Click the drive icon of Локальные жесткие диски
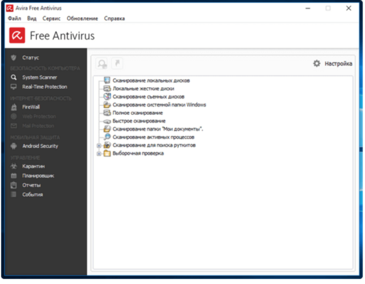Screen dimensions: 365x284 pos(107,88)
